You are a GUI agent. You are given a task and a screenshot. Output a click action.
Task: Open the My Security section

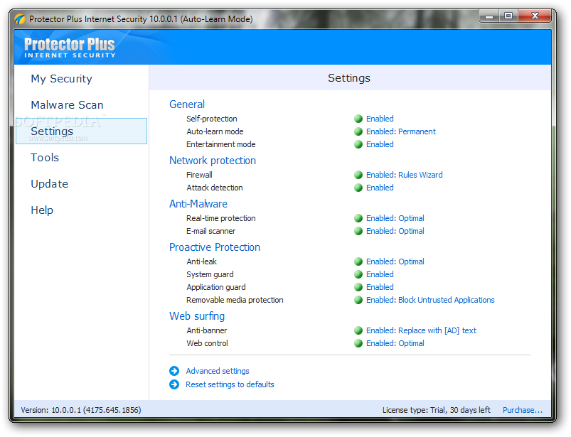[x=62, y=79]
